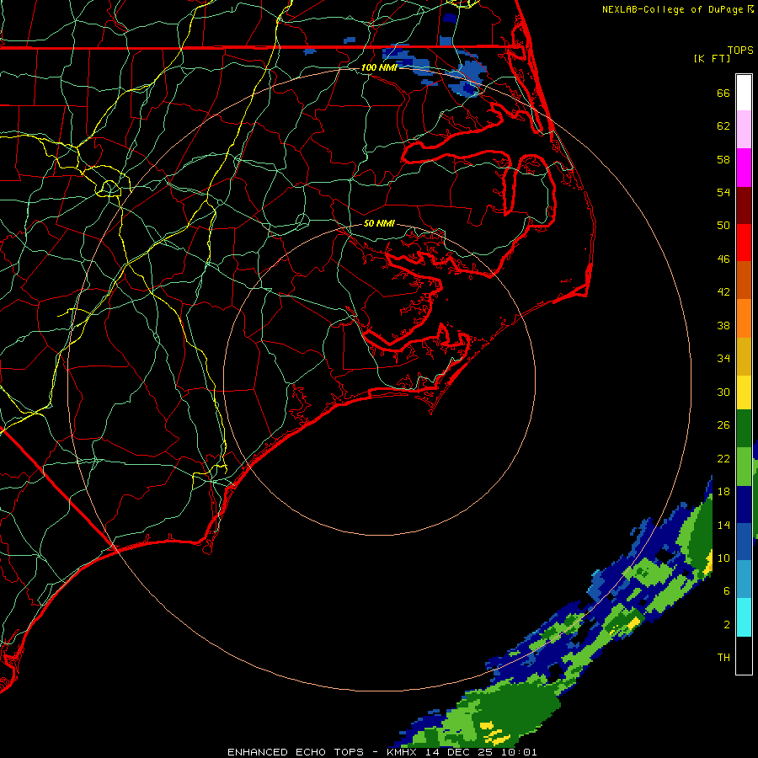The height and width of the screenshot is (758, 758).
Task: Click the "26" legend value
Action: click(x=723, y=425)
